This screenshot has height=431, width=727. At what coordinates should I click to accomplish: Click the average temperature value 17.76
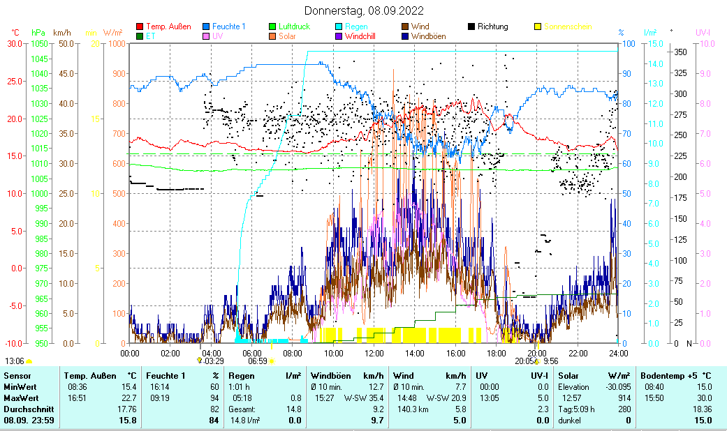[x=127, y=409]
